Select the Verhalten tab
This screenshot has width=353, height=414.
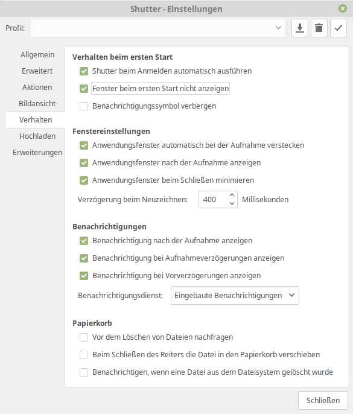[x=36, y=120]
